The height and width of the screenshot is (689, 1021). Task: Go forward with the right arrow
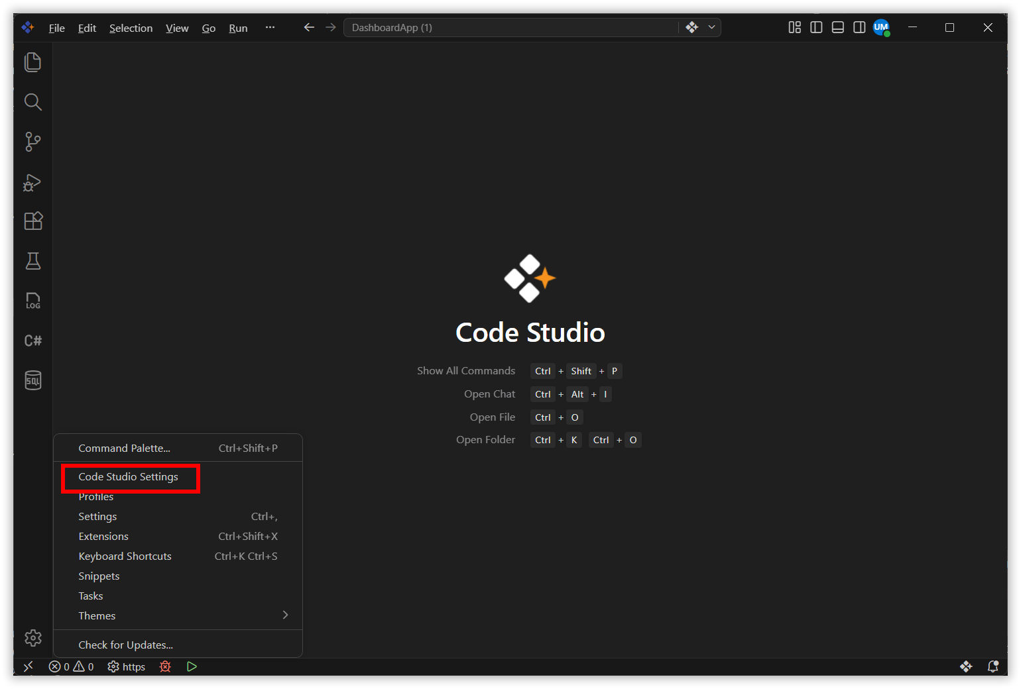pyautogui.click(x=331, y=27)
